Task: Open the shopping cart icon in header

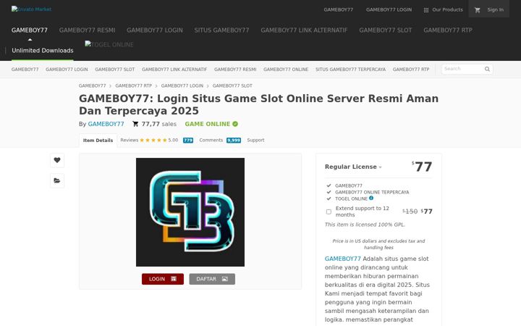Action: (478, 10)
